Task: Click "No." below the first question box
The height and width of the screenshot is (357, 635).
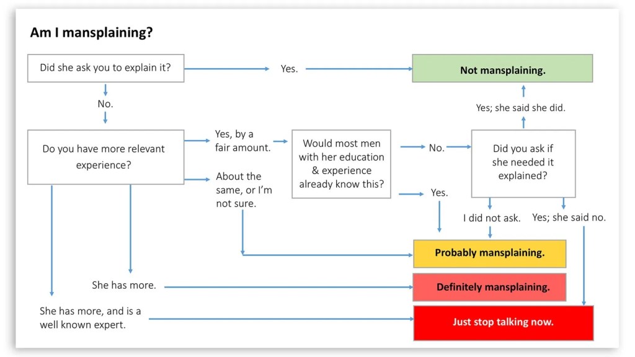Action: pos(105,104)
